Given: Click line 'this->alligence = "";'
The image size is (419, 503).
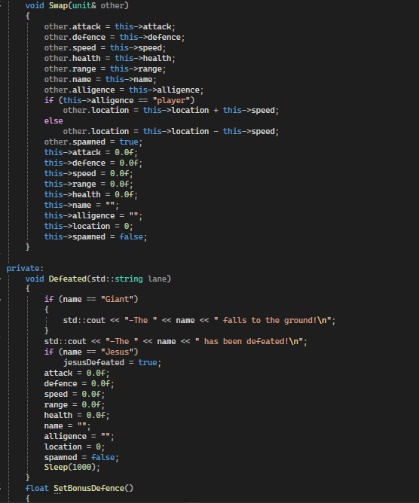Looking at the screenshot, I should [x=93, y=215].
